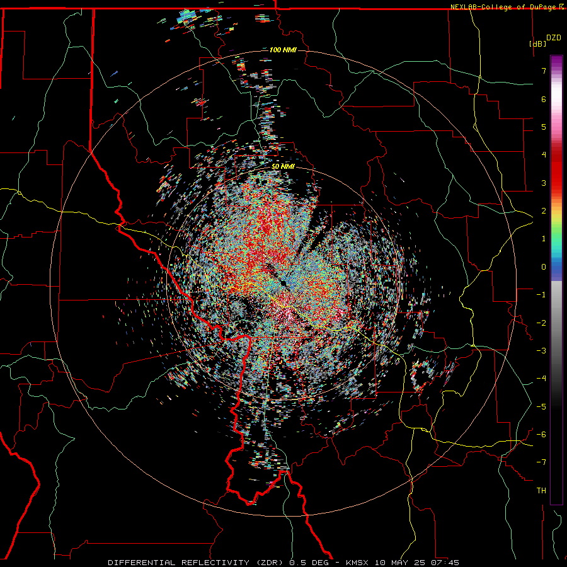
Task: Select the -7 dB scale value
Action: [541, 462]
